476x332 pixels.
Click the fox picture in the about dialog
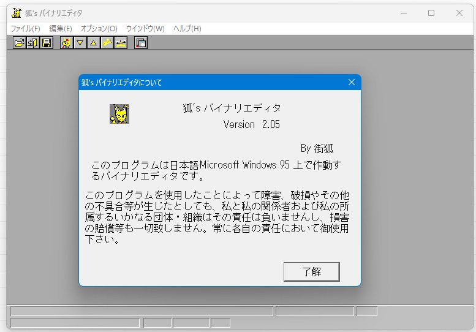(119, 114)
